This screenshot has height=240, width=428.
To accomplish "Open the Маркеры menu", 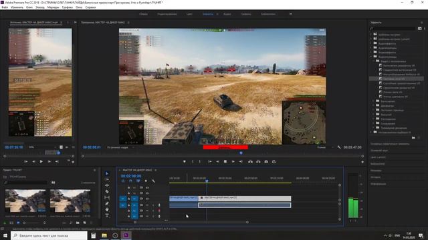I will coord(53,7).
